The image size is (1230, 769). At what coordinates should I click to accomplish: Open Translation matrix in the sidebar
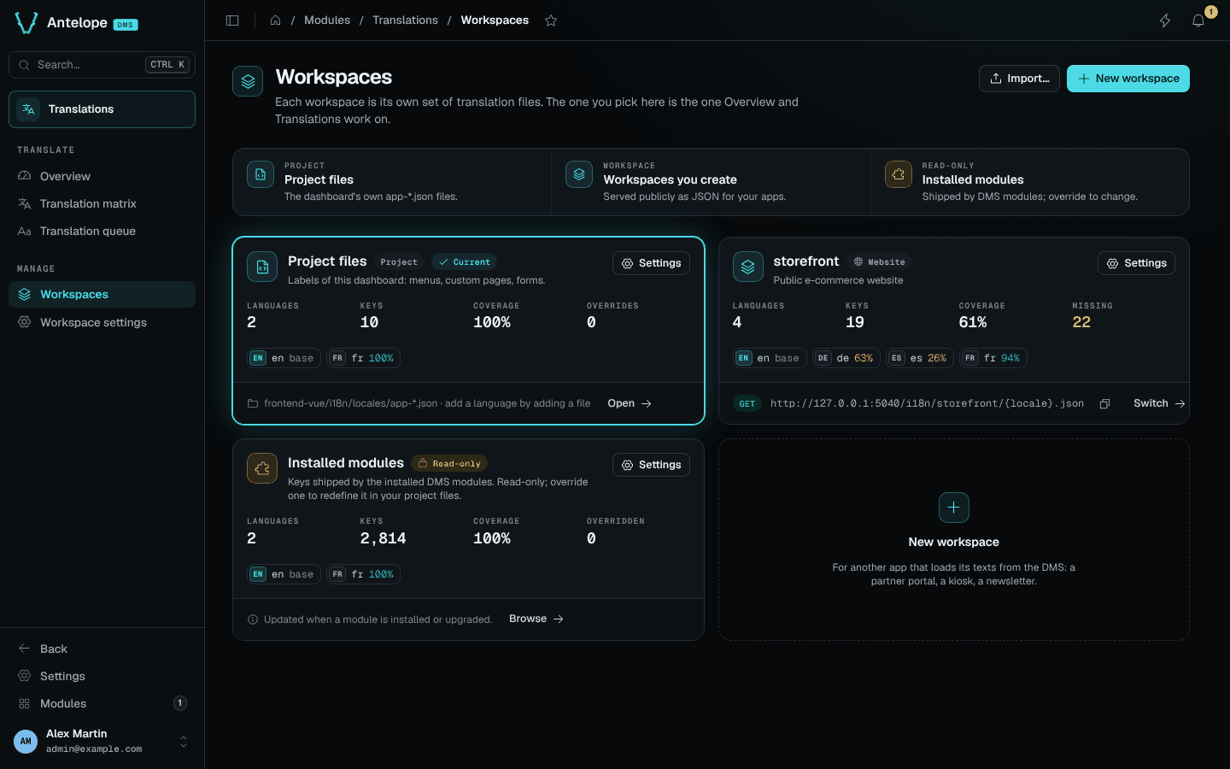[102, 203]
